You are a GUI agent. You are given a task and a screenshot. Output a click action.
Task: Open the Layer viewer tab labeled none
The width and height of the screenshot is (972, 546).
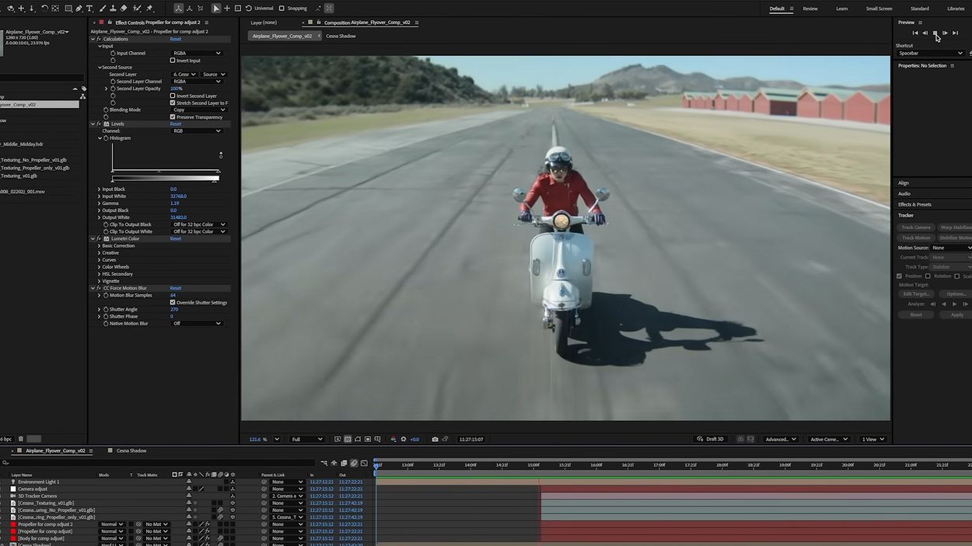click(264, 23)
